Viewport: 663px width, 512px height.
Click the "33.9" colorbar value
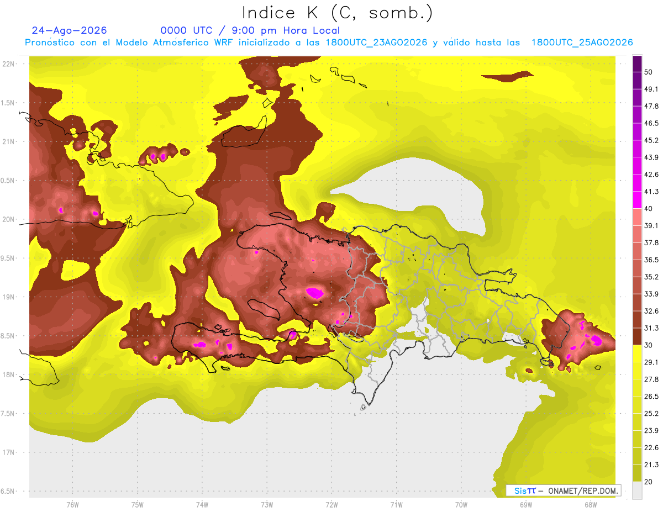coord(651,294)
